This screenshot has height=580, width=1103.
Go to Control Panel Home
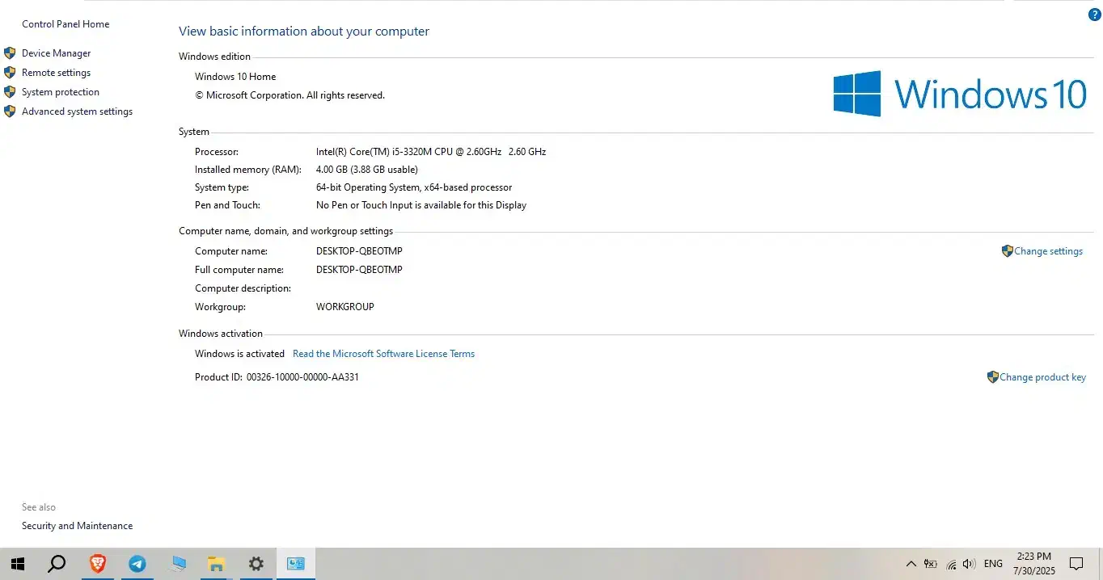click(x=66, y=23)
